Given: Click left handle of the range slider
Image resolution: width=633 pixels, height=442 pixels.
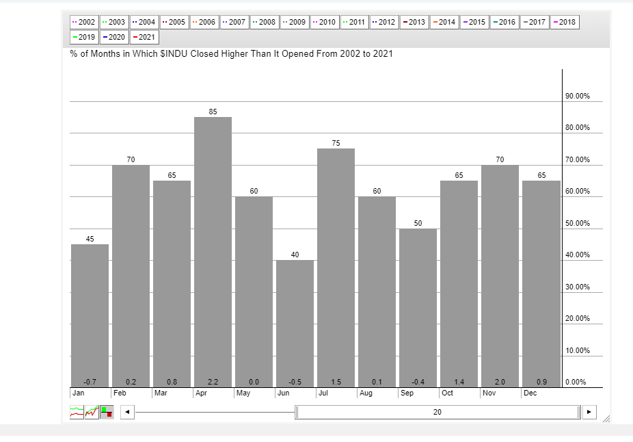Looking at the screenshot, I should click(297, 413).
